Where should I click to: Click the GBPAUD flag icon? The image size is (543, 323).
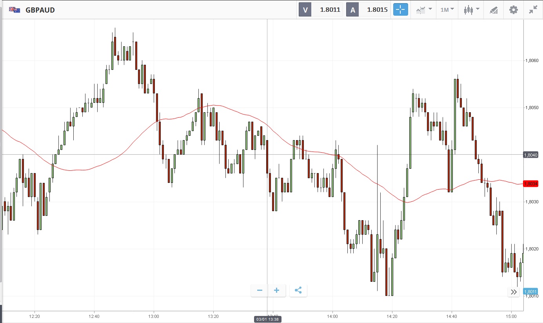pos(15,10)
